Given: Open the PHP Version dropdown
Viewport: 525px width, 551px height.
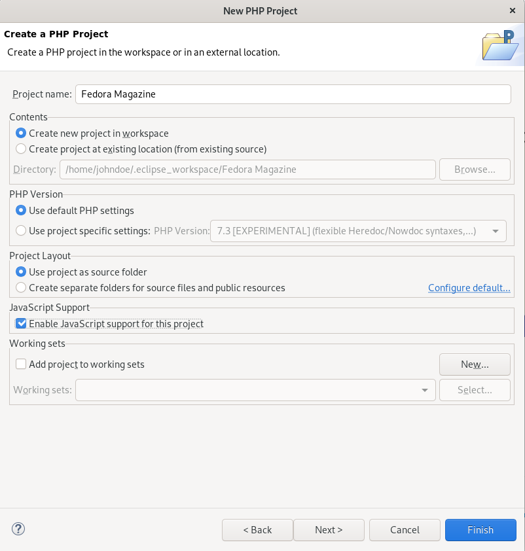Looking at the screenshot, I should (x=496, y=230).
